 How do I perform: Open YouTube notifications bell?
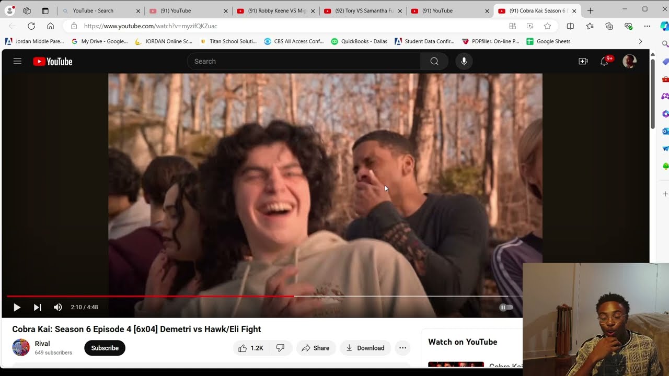(605, 61)
